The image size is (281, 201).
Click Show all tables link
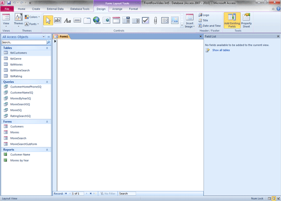(x=221, y=50)
